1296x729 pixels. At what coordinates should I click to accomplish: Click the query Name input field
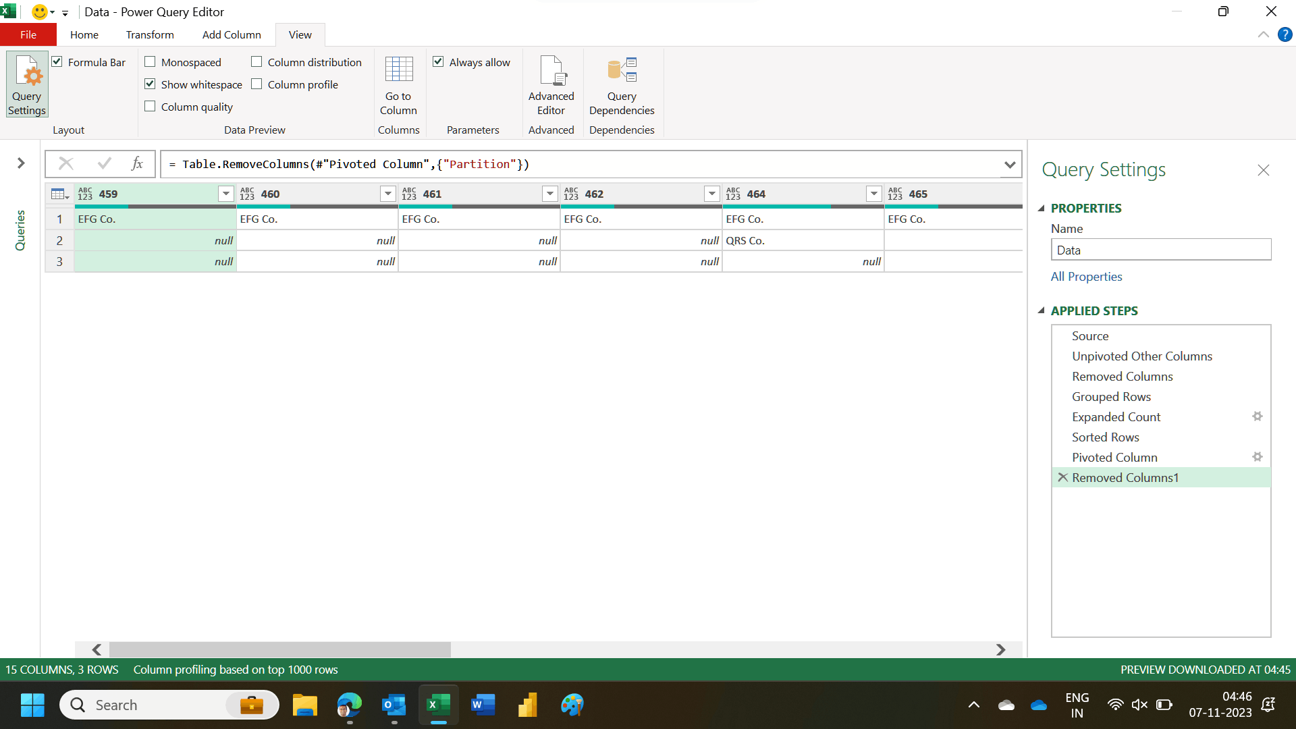tap(1160, 250)
